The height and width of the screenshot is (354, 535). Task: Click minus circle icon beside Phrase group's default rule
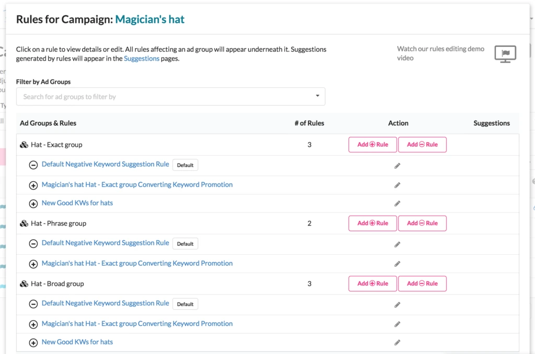[33, 244]
